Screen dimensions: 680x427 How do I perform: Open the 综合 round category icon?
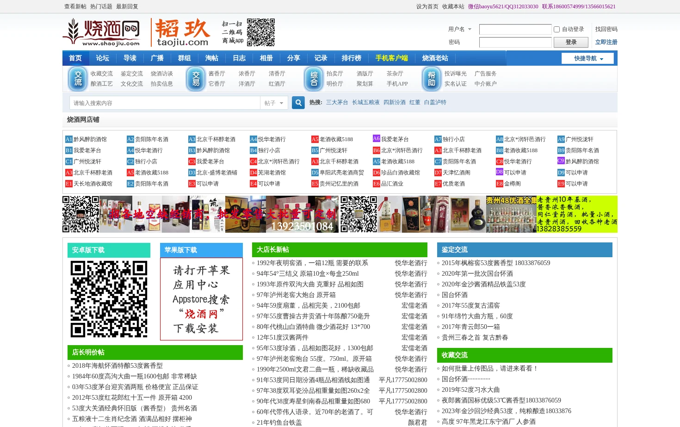314,79
